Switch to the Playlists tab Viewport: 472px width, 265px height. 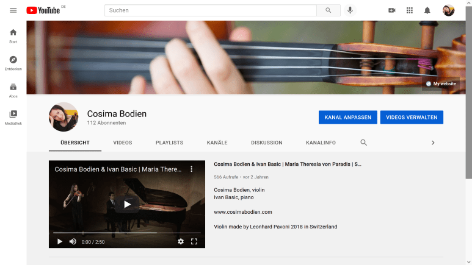click(x=169, y=143)
